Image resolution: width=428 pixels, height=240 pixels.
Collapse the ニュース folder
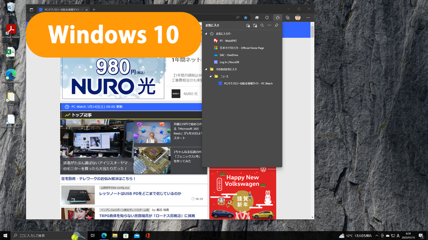[210, 76]
